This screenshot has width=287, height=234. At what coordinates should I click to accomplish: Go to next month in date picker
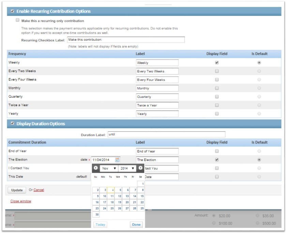(x=140, y=168)
